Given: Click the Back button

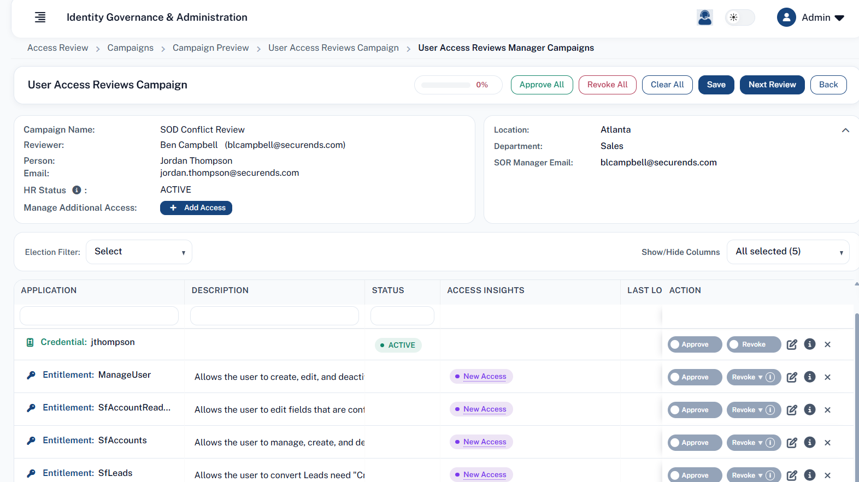Looking at the screenshot, I should 828,85.
